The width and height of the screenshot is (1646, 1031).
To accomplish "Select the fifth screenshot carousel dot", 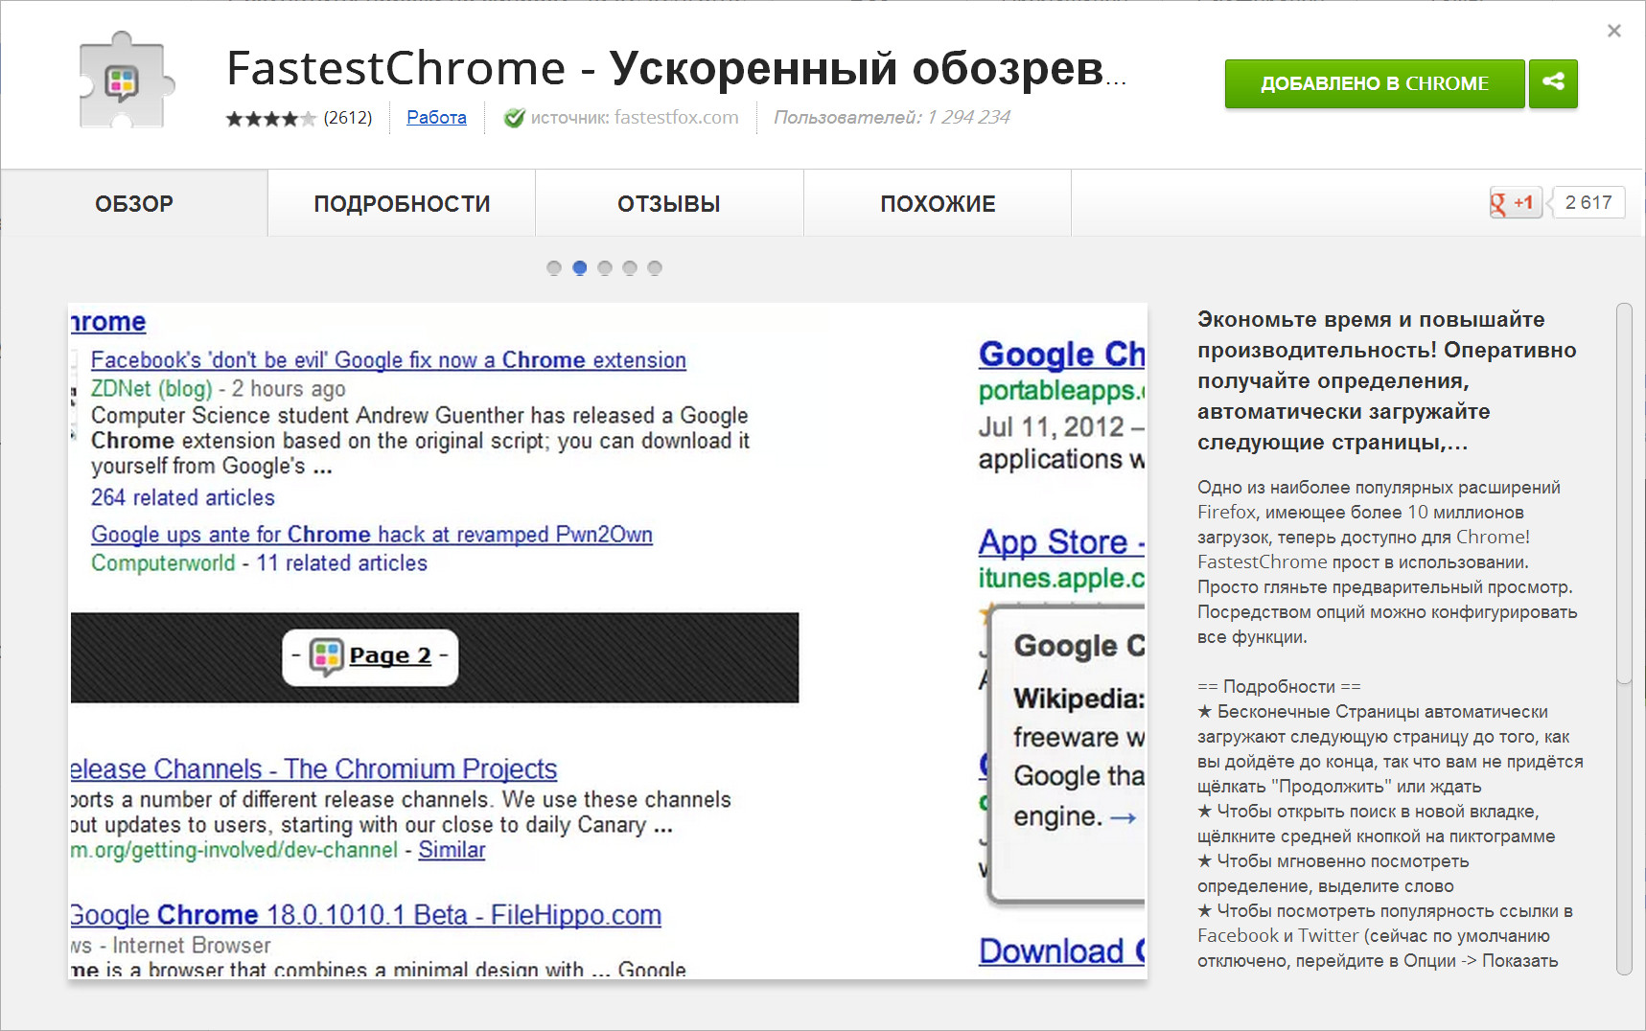I will point(655,268).
